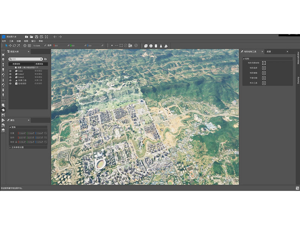Click the globe coordinate icon
This screenshot has height=225, width=300.
pos(25,45)
